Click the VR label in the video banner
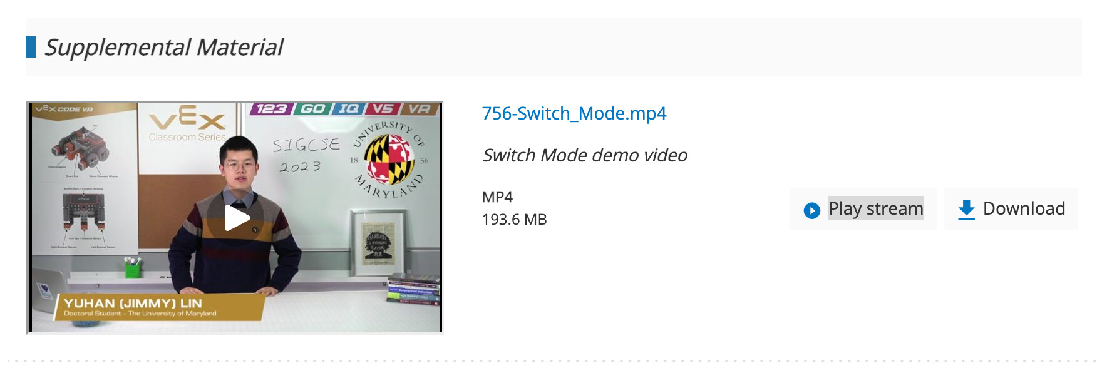 coord(420,109)
